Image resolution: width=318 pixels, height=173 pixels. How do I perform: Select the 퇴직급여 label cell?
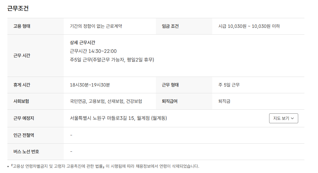click(x=170, y=101)
